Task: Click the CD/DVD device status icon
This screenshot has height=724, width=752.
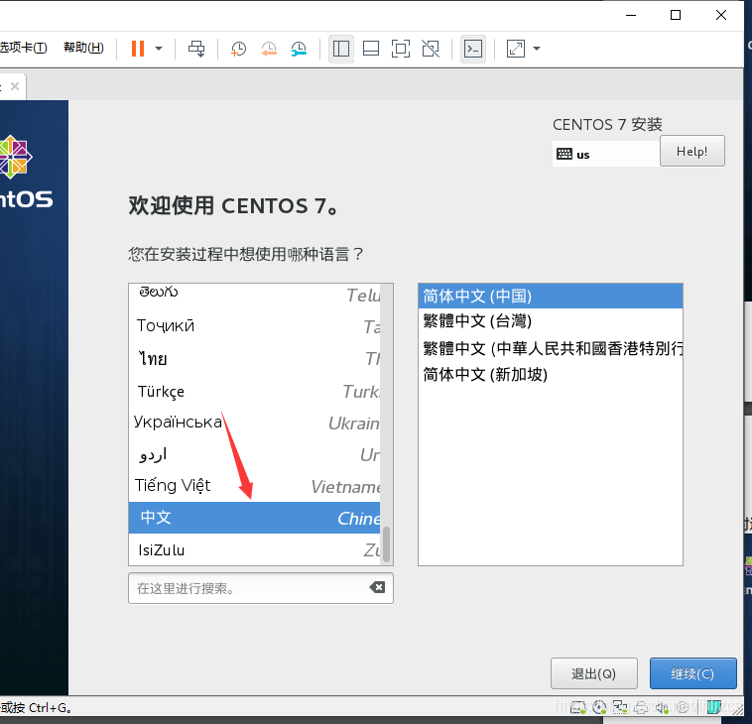Action: [x=599, y=708]
